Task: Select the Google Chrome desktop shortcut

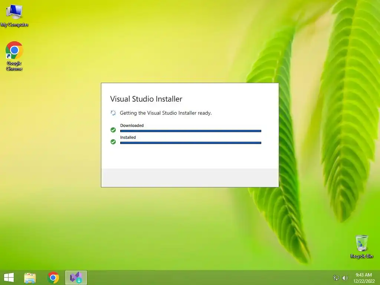Action: pyautogui.click(x=14, y=56)
